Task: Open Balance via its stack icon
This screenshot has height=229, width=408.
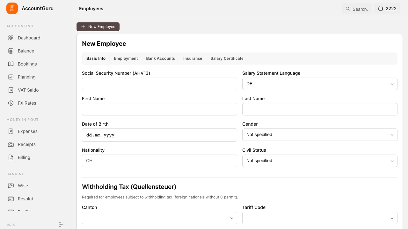Action: tap(11, 51)
